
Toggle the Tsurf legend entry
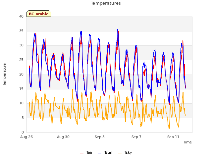tap(105, 152)
